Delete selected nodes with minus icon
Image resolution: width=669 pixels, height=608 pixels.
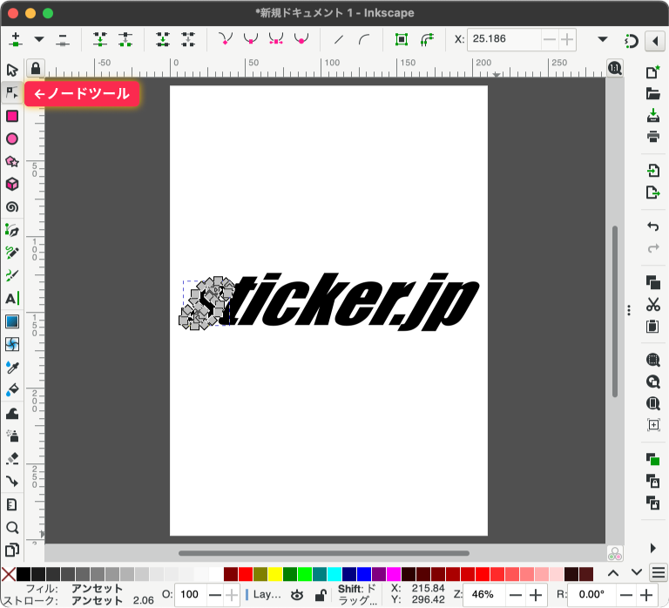pos(63,39)
